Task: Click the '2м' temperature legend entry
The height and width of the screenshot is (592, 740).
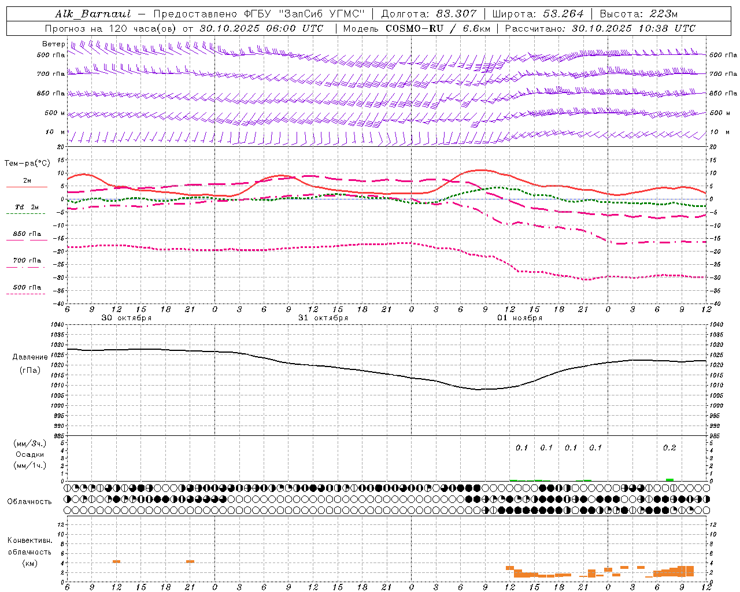Action: pyautogui.click(x=27, y=180)
